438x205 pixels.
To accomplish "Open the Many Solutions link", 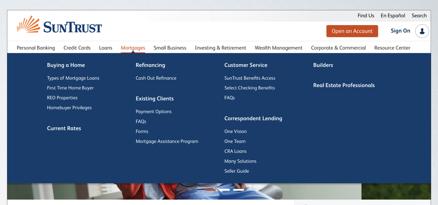I will pyautogui.click(x=240, y=161).
